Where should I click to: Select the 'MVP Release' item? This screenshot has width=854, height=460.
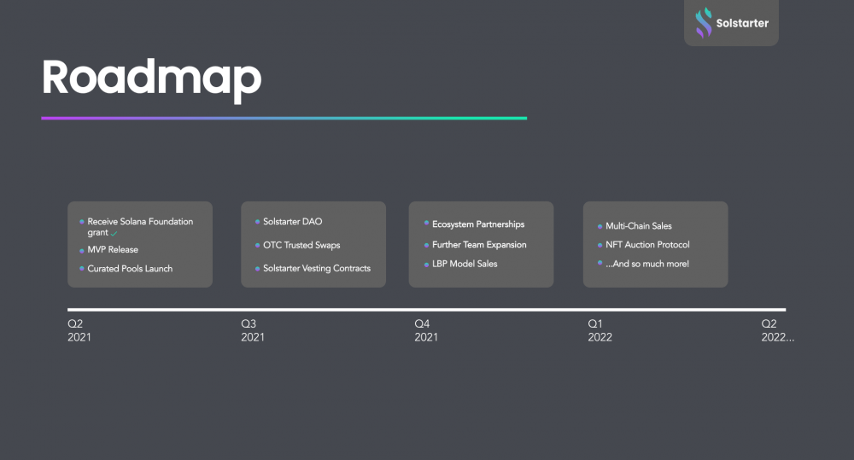coord(113,249)
